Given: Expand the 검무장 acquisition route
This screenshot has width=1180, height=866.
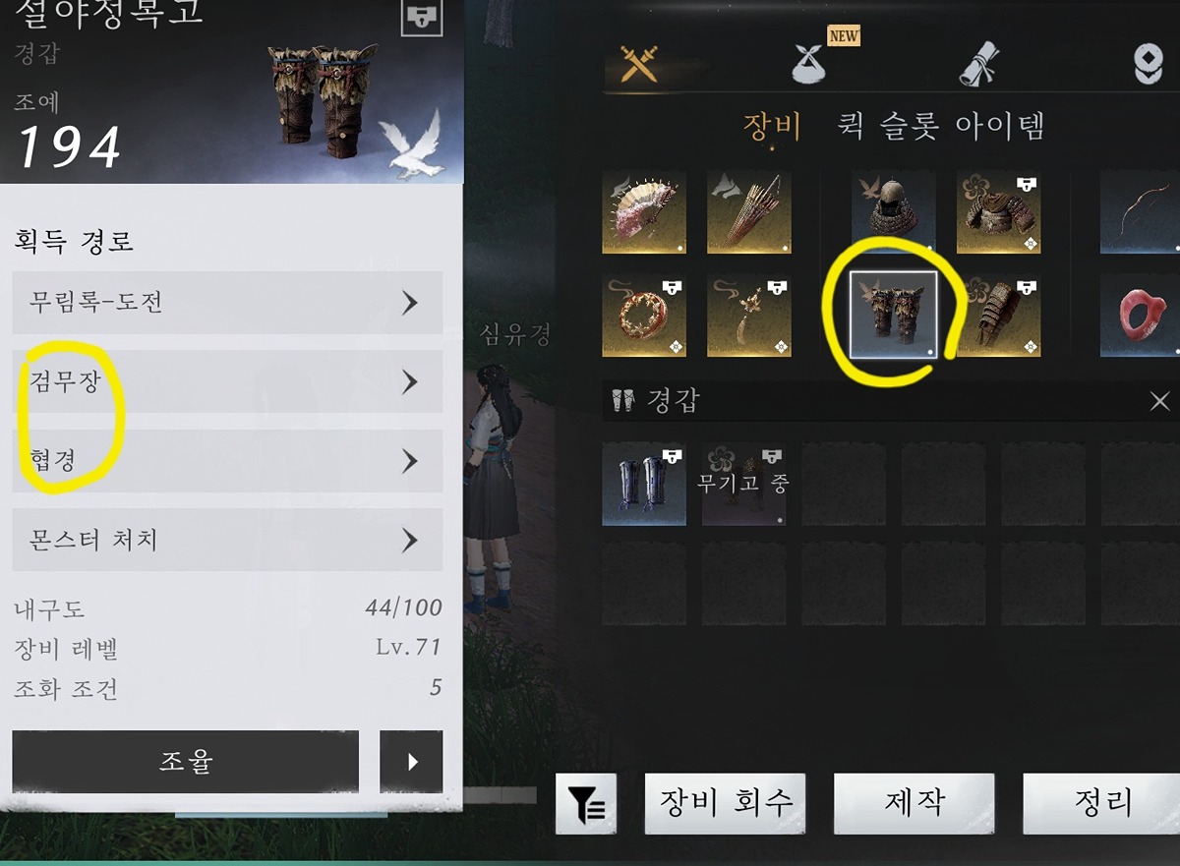Looking at the screenshot, I should [x=227, y=381].
